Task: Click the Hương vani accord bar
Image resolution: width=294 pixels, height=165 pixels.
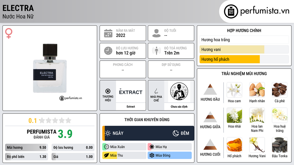Action: click(244, 50)
